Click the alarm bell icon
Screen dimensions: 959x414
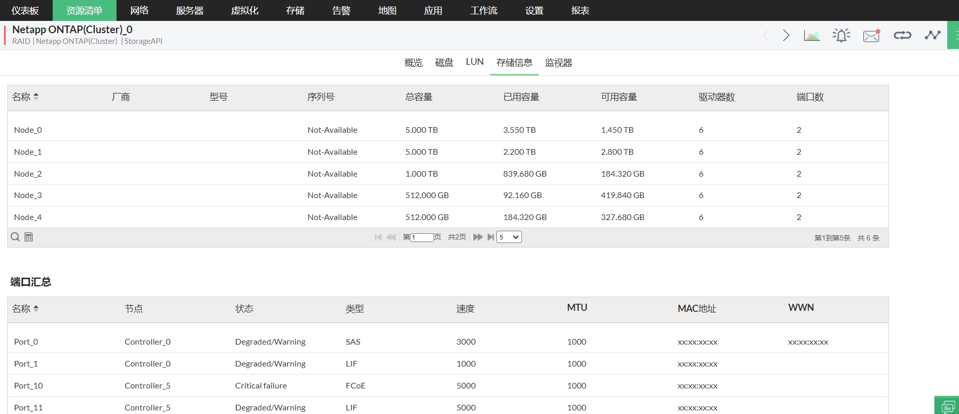click(x=841, y=35)
